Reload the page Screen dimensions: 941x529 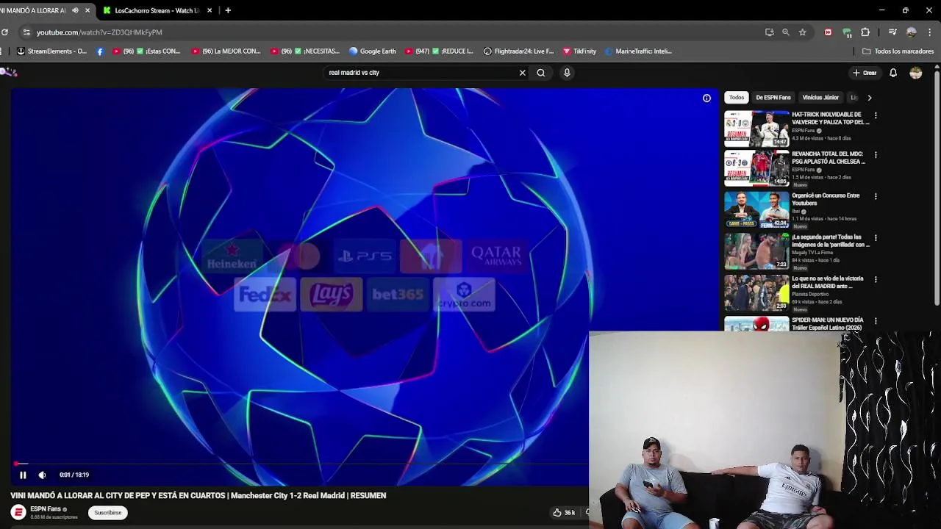pos(4,32)
